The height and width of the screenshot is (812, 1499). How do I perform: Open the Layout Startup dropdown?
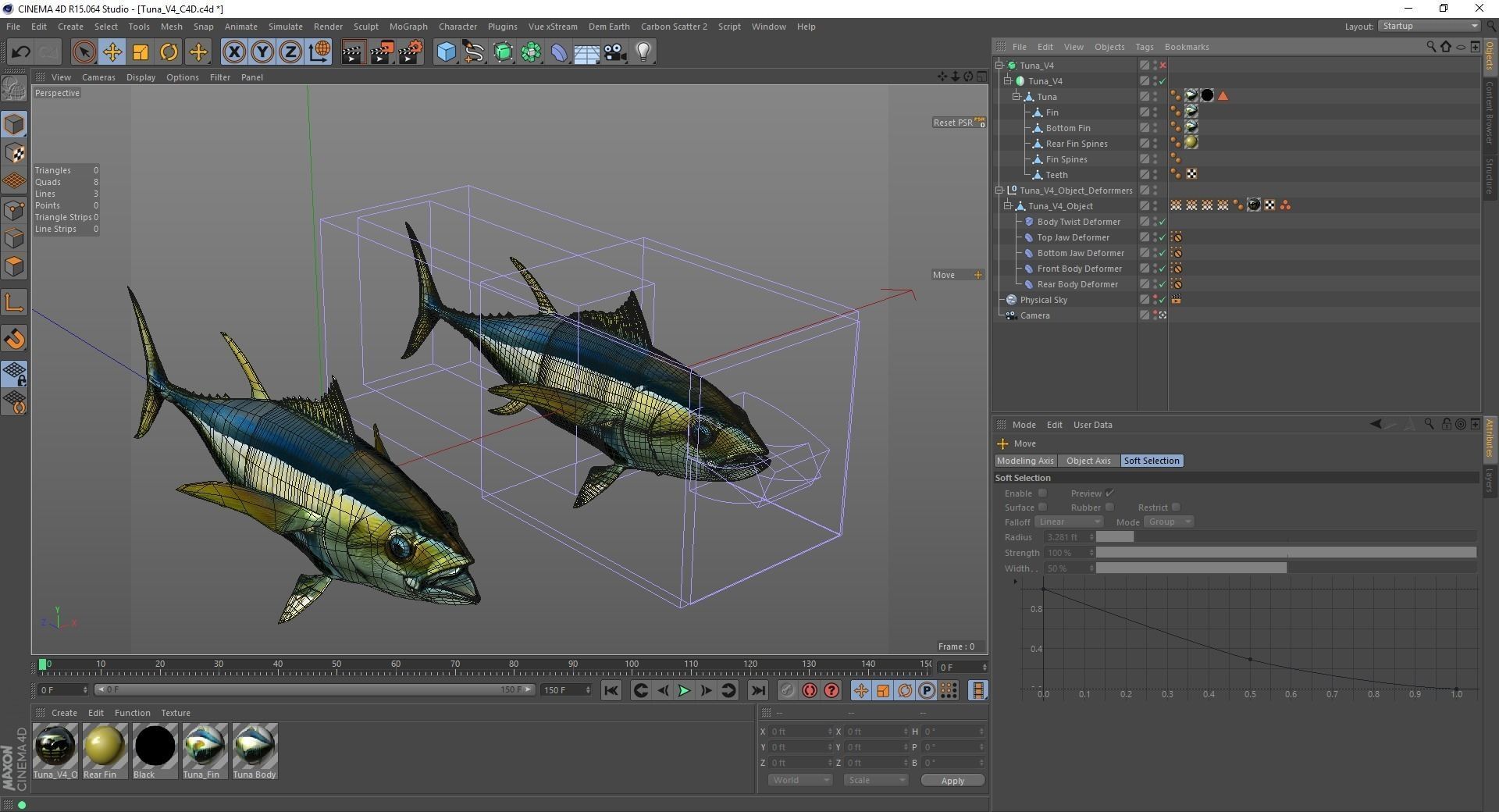(x=1429, y=26)
